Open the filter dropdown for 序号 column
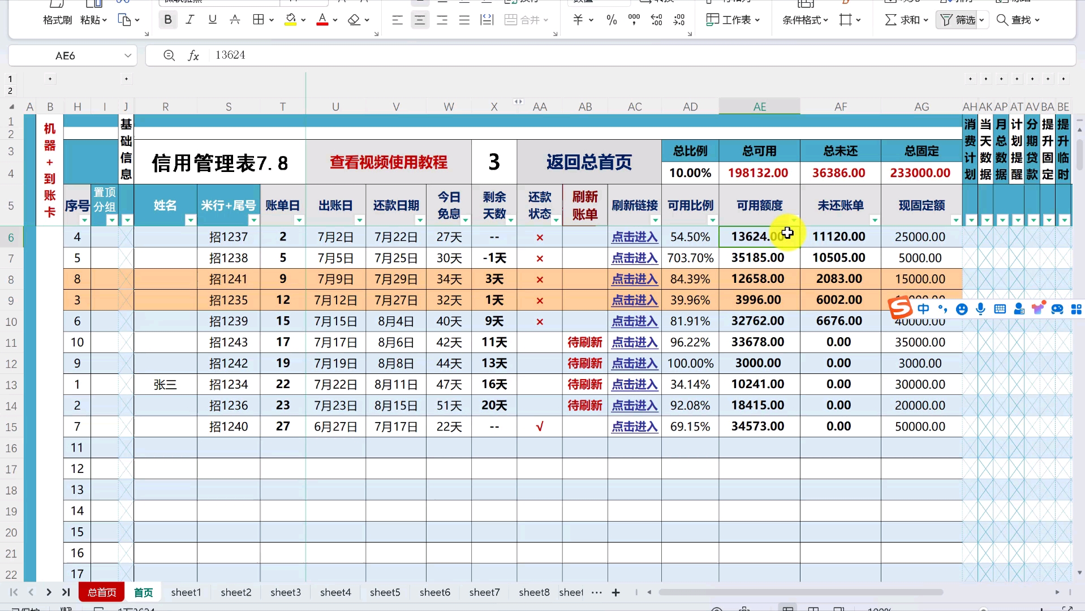1085x611 pixels. 84,220
